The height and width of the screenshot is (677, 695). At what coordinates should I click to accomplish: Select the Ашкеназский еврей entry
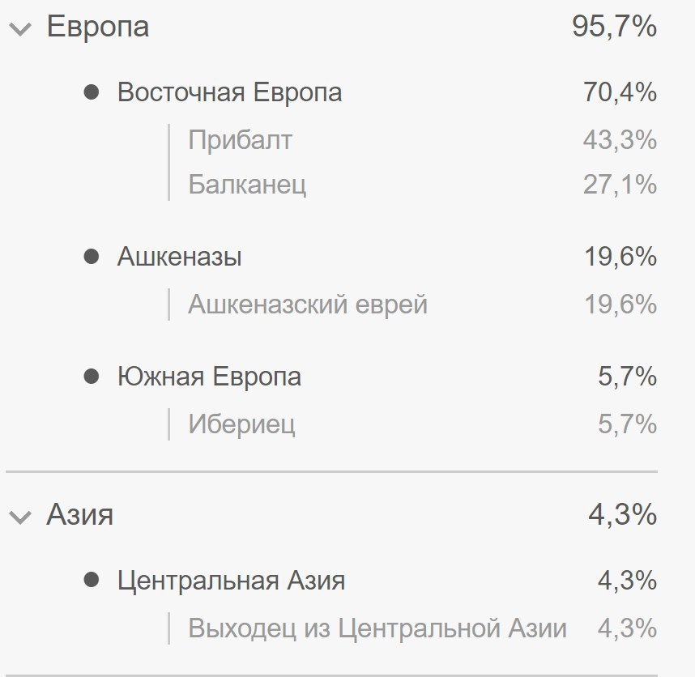tap(308, 304)
